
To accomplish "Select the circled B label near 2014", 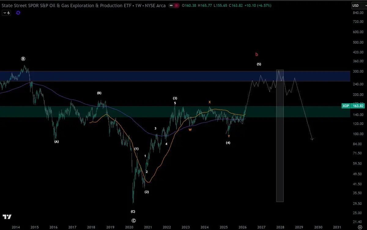I will [23, 59].
